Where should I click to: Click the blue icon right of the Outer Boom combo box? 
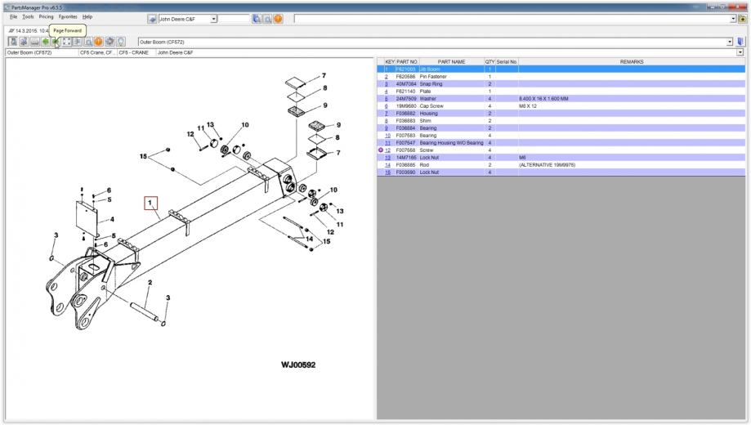point(740,42)
